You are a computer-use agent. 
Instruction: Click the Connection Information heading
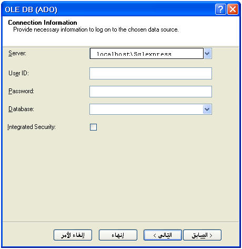point(43,23)
